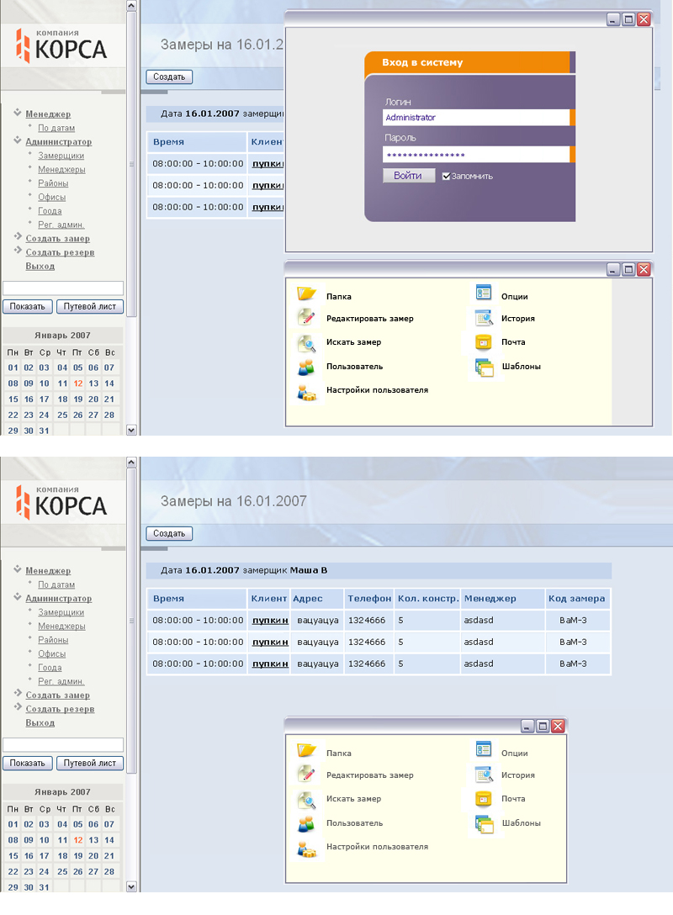Image resolution: width=673 pixels, height=915 pixels.
Task: Open the Районы link in the upper sidebar
Action: (x=53, y=183)
